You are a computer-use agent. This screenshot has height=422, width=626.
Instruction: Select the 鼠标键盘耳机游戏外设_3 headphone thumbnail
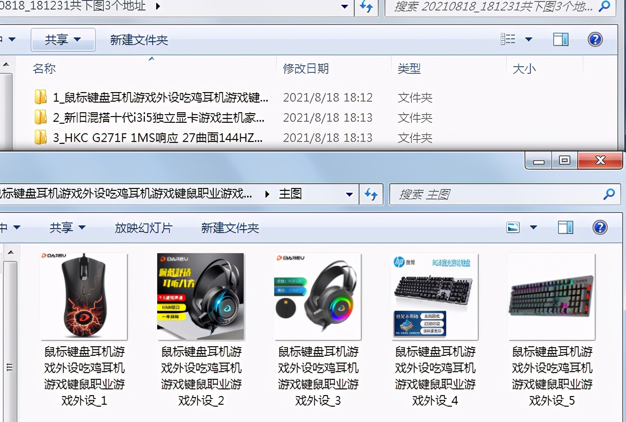pos(317,296)
